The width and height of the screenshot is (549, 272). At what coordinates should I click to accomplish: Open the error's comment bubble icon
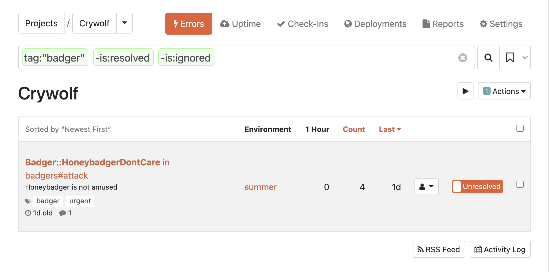[63, 213]
